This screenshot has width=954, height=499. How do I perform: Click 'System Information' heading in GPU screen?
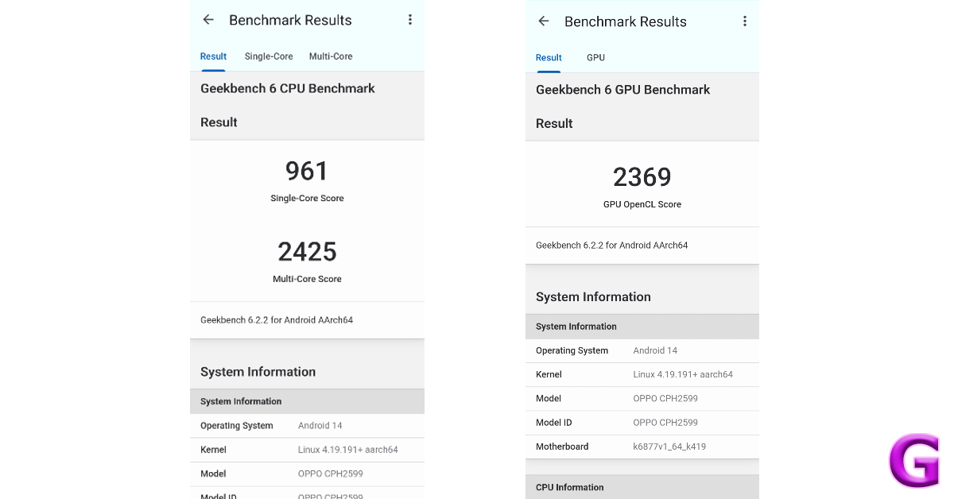593,297
